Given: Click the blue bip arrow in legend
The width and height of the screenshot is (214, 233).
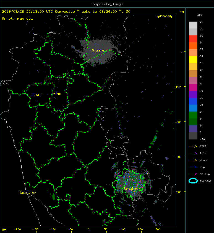Looking at the screenshot, I should [193, 167].
